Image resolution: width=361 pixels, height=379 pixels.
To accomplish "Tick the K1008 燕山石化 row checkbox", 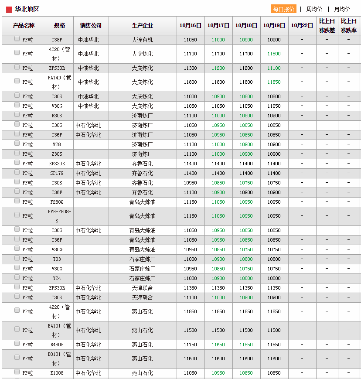I will (x=17, y=372).
